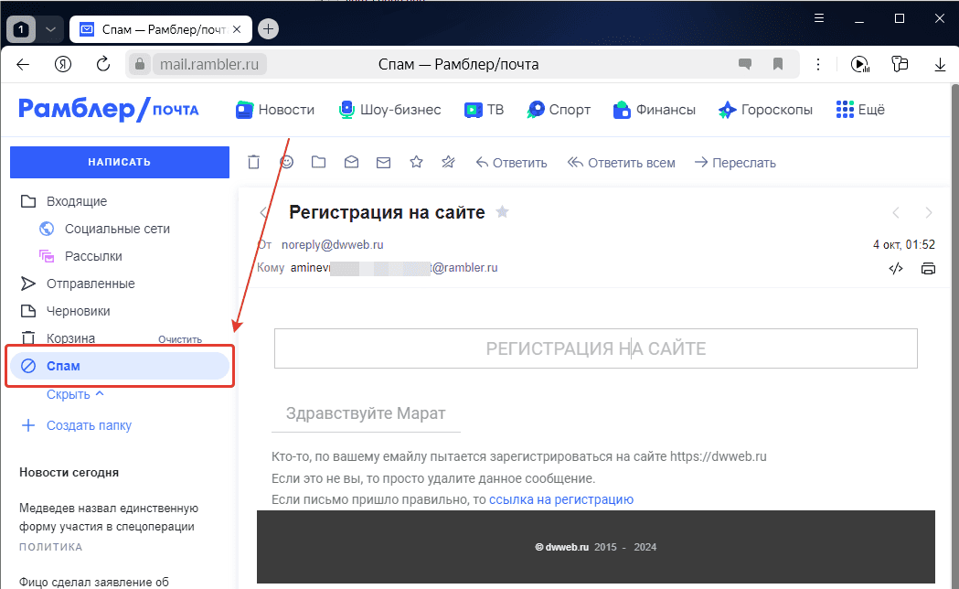
Task: Mark message as read with open envelope icon
Action: click(351, 162)
